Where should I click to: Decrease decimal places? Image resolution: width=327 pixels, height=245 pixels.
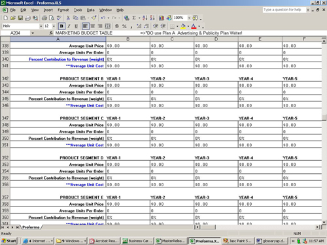tap(146, 26)
